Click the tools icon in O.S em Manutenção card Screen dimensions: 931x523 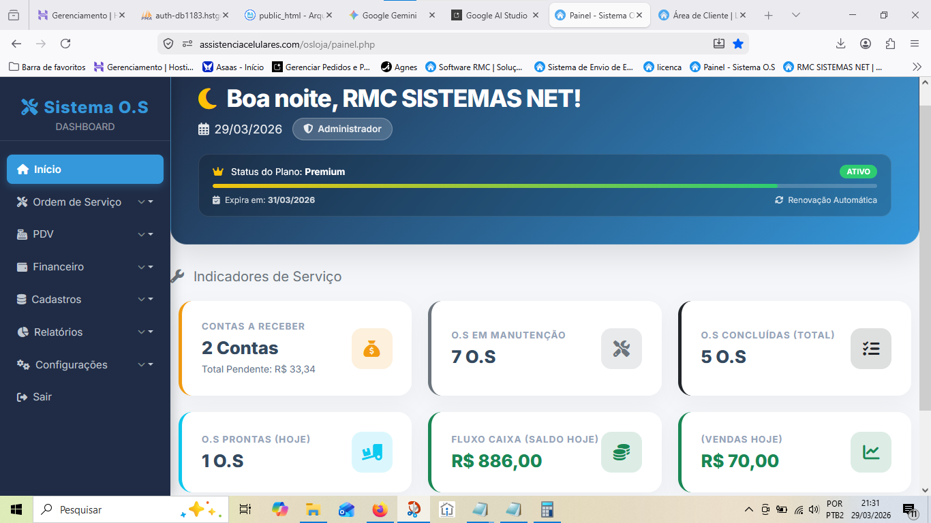[621, 349]
